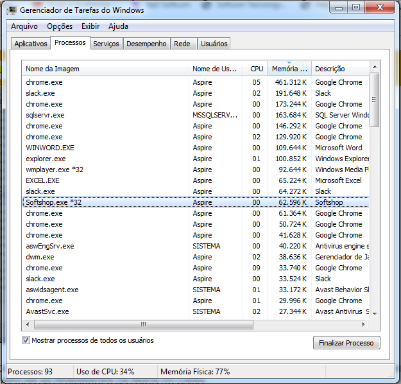Sort processes by CPU column header

click(256, 69)
